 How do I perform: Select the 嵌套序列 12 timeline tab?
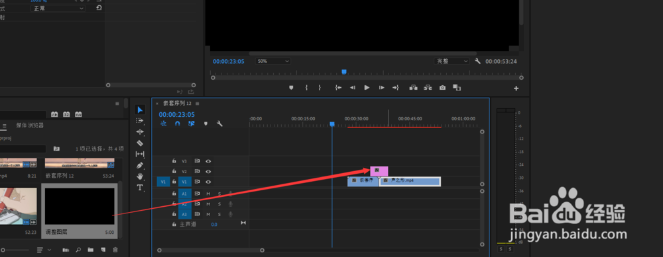(177, 103)
